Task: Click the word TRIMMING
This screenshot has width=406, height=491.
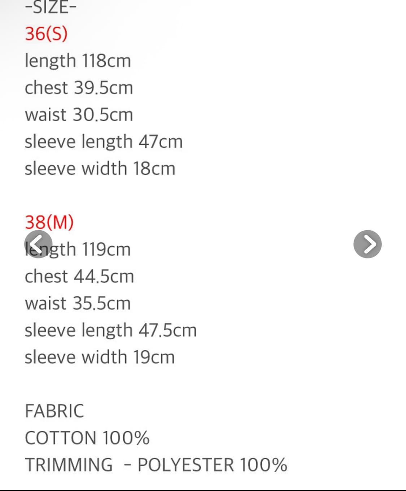Action: click(69, 465)
